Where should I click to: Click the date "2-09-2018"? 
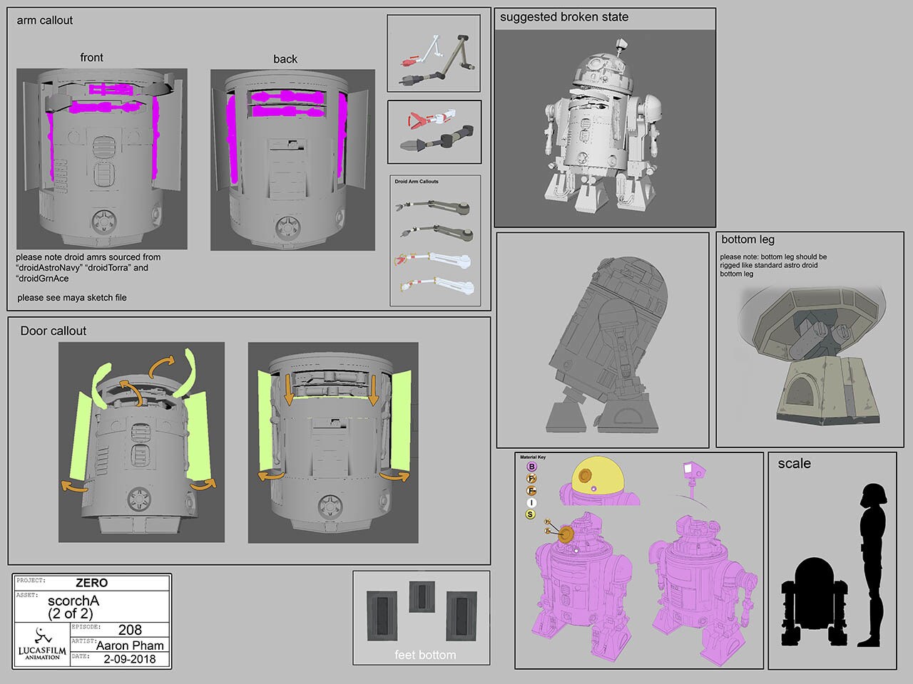(x=129, y=659)
